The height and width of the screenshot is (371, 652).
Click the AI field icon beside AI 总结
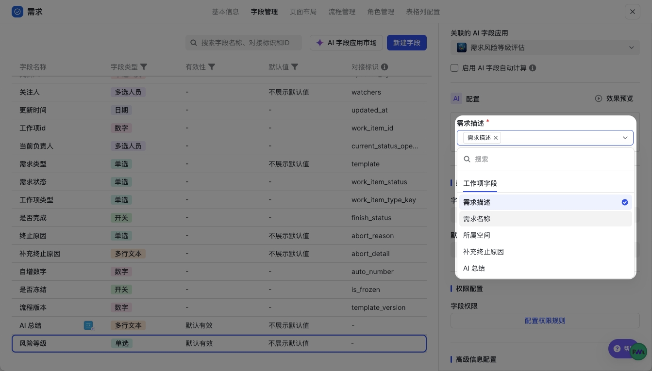point(89,325)
